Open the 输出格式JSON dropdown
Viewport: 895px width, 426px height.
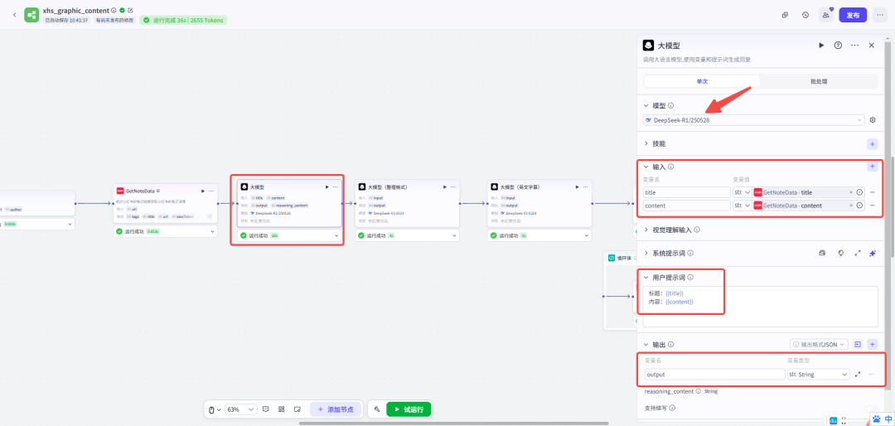coord(819,344)
